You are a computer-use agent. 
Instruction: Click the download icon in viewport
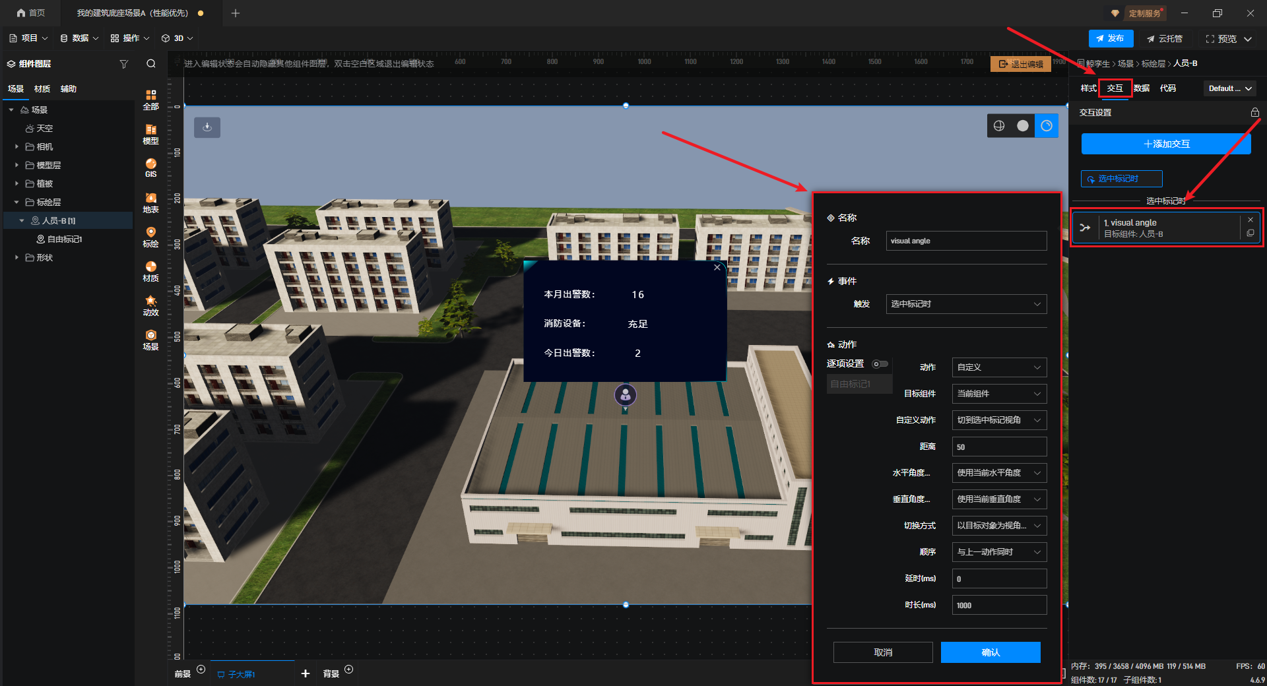(207, 127)
